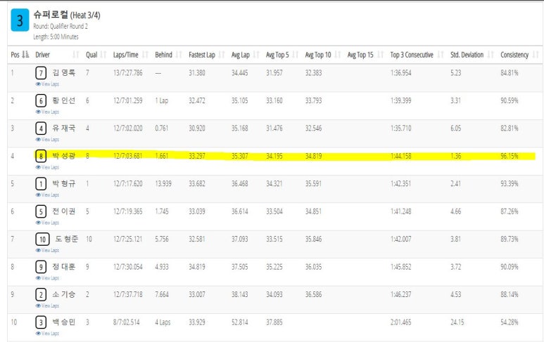The width and height of the screenshot is (544, 342).
Task: Click top 3 consecutive value 2:01.465
Action: pos(400,322)
